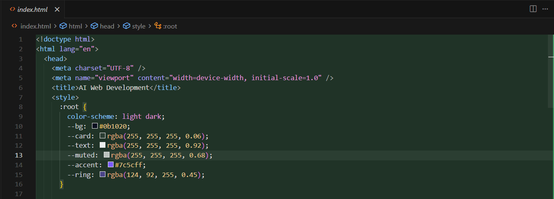554x199 pixels.
Task: Click the cube icon beside head breadcrumb
Action: [94, 26]
